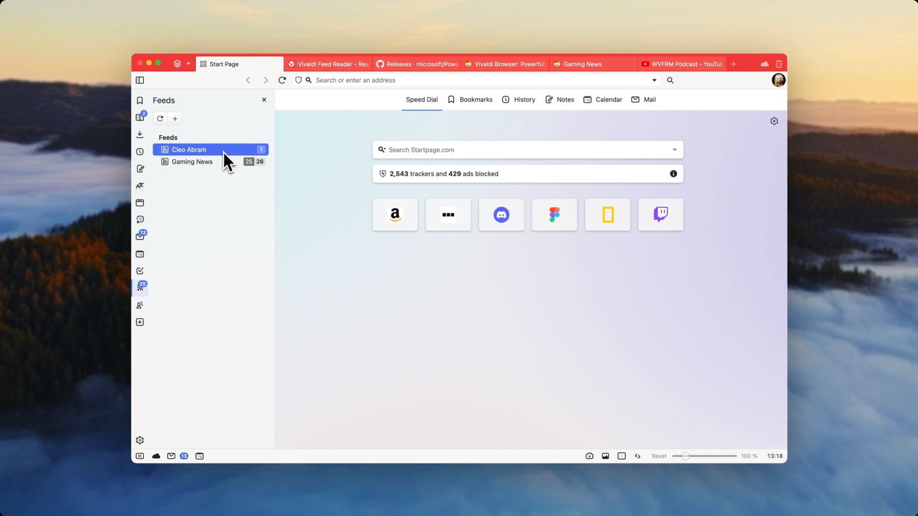Open Startpage search engine dropdown

point(675,150)
